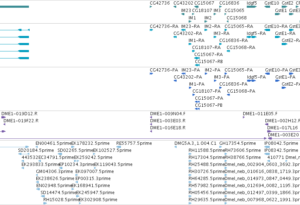Select the DME1-011E05.F clone label
The width and height of the screenshot is (300, 205).
point(260,114)
